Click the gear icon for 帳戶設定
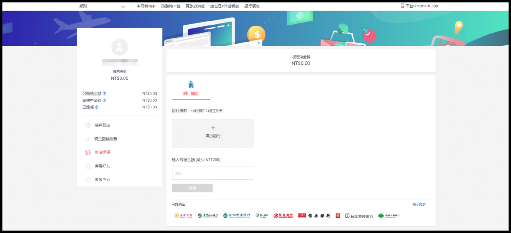Screen dimensions: 511x233 (x=88, y=125)
